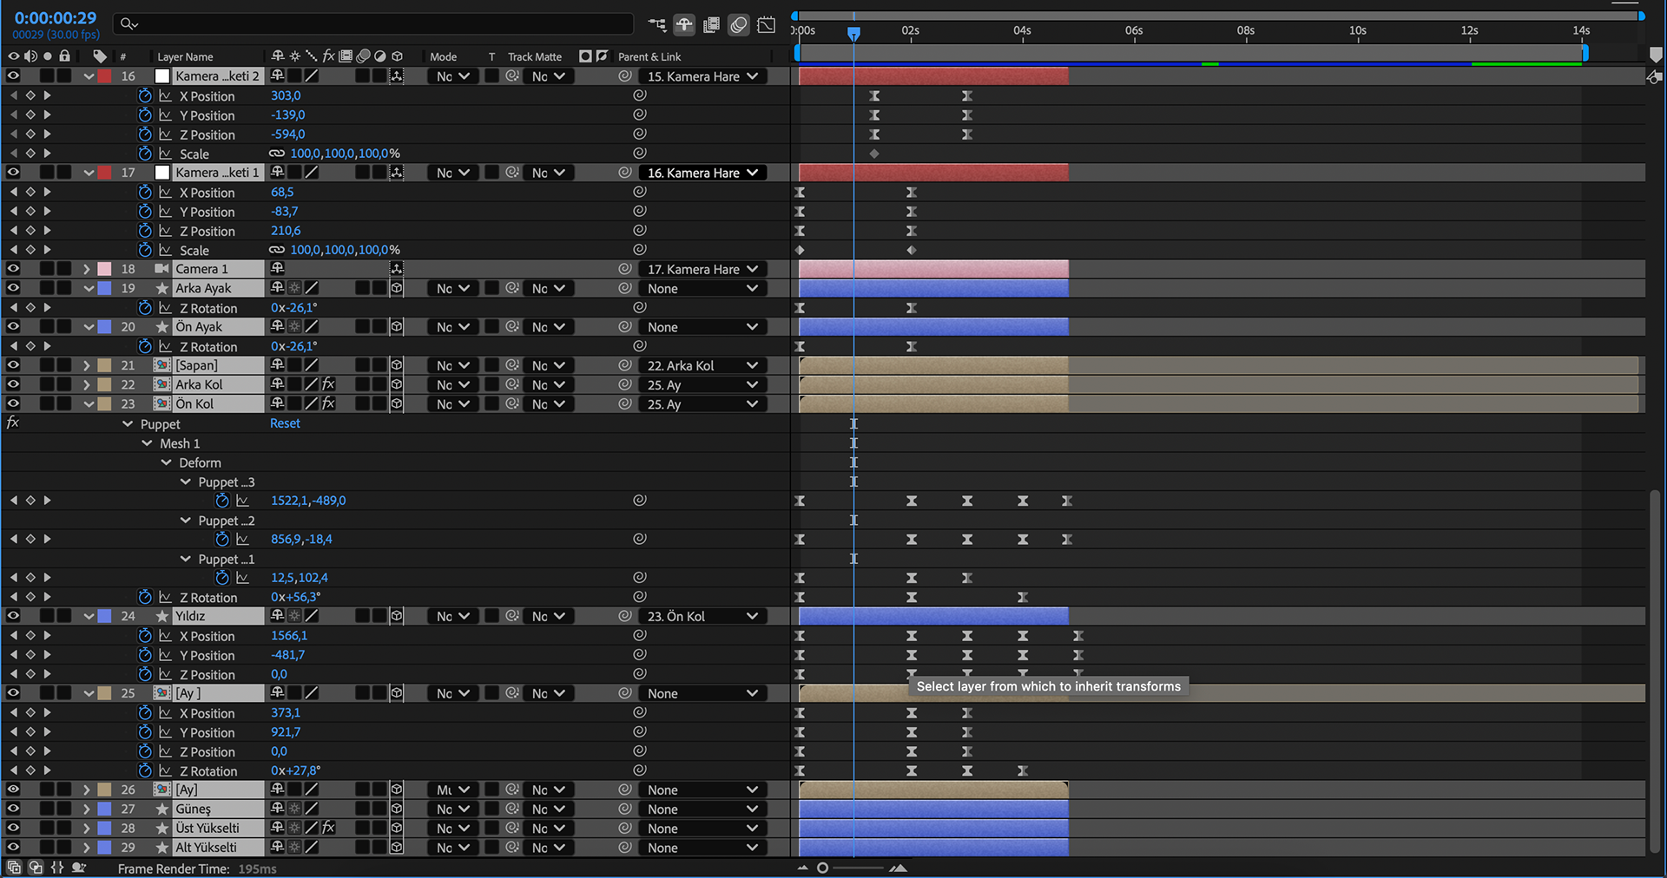The image size is (1667, 878).
Task: Go to previous keyframe of Ay Z Rotation
Action: [x=13, y=770]
